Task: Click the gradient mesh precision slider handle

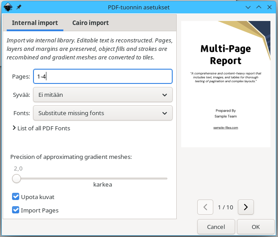Action: 17,179
